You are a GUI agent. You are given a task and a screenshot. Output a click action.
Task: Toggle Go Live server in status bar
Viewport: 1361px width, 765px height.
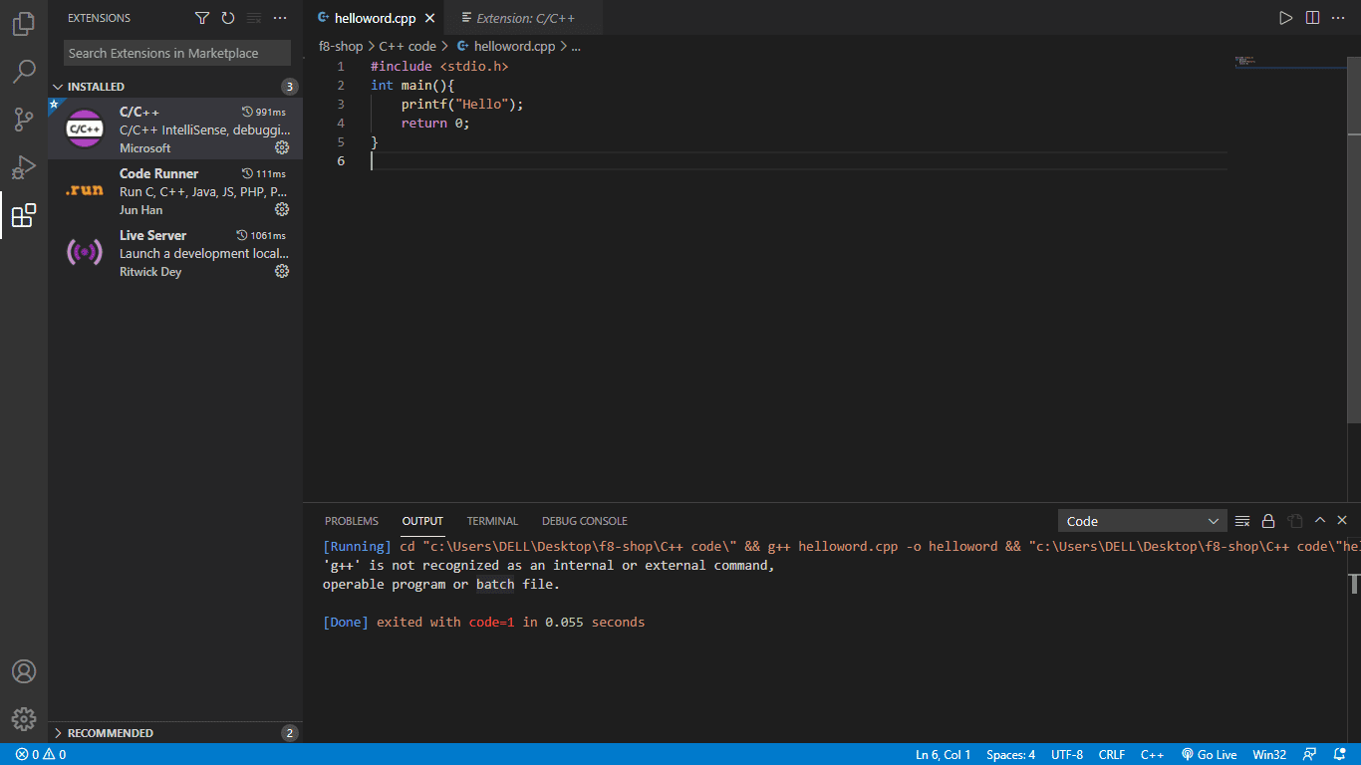tap(1209, 754)
